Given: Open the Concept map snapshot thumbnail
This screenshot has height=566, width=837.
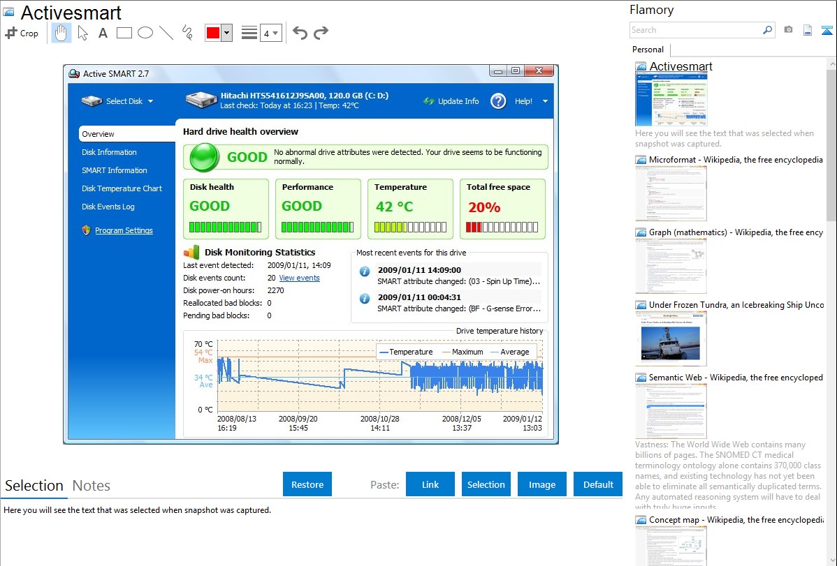Looking at the screenshot, I should (x=671, y=546).
